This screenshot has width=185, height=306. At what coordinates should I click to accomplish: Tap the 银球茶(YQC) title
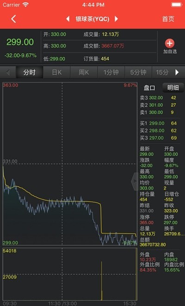(x=92, y=19)
